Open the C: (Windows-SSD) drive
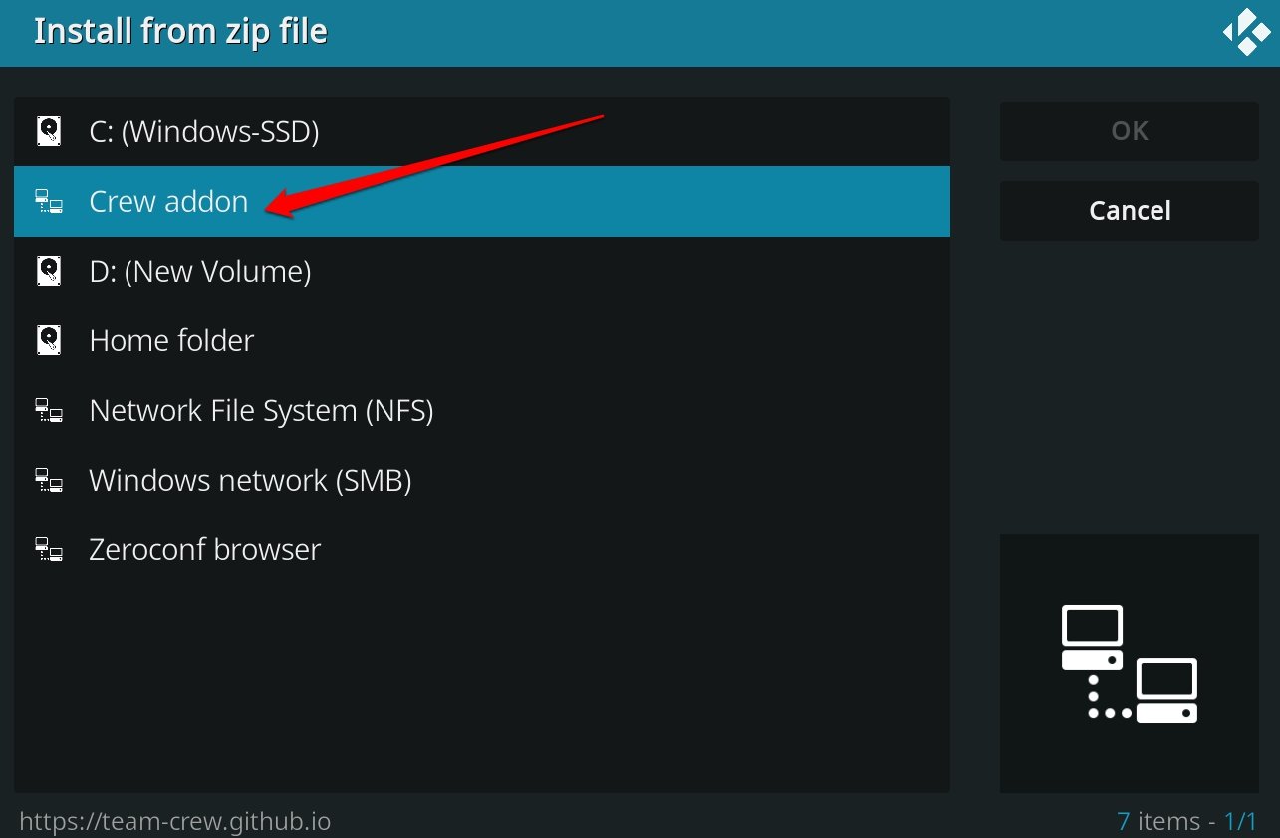 482,131
